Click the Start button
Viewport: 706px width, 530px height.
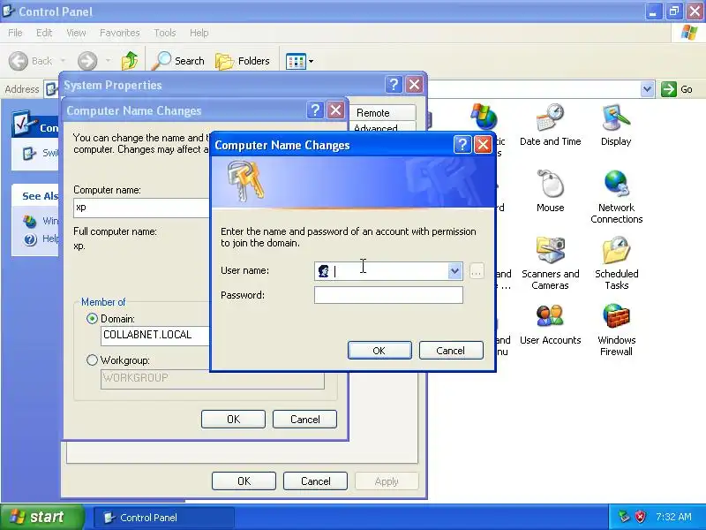click(41, 517)
